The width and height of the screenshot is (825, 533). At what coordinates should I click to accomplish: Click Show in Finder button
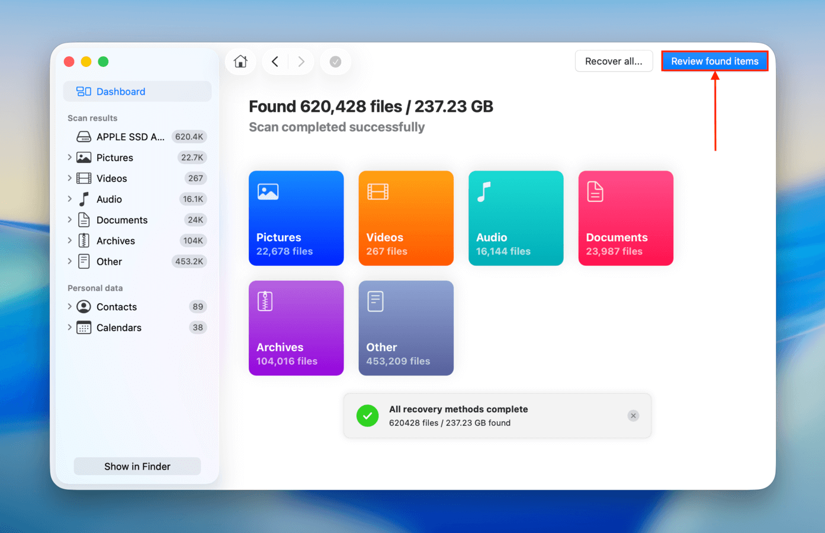[x=137, y=467]
